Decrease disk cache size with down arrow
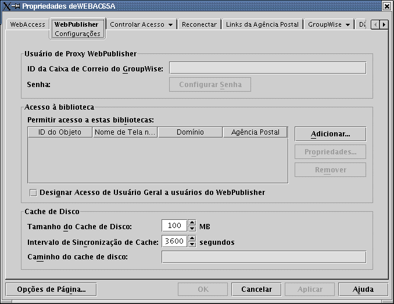Image resolution: width=394 pixels, height=304 pixels. click(192, 228)
